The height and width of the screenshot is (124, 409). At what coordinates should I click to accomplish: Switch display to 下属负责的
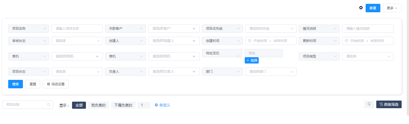[123, 105]
